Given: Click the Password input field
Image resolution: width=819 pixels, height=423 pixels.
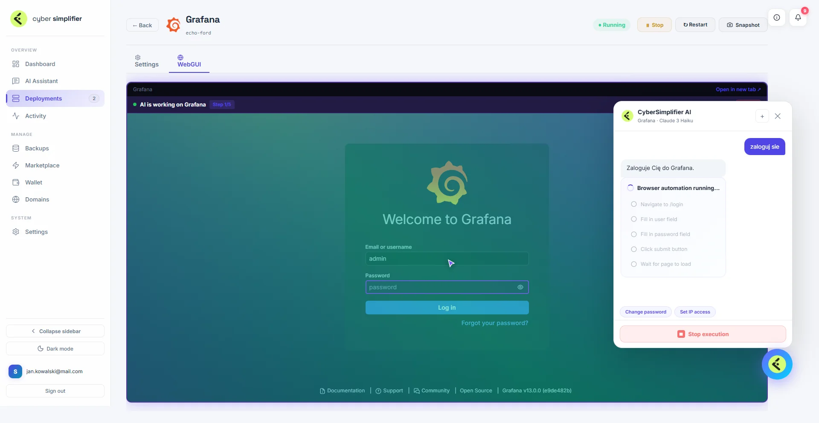Looking at the screenshot, I should [x=447, y=287].
